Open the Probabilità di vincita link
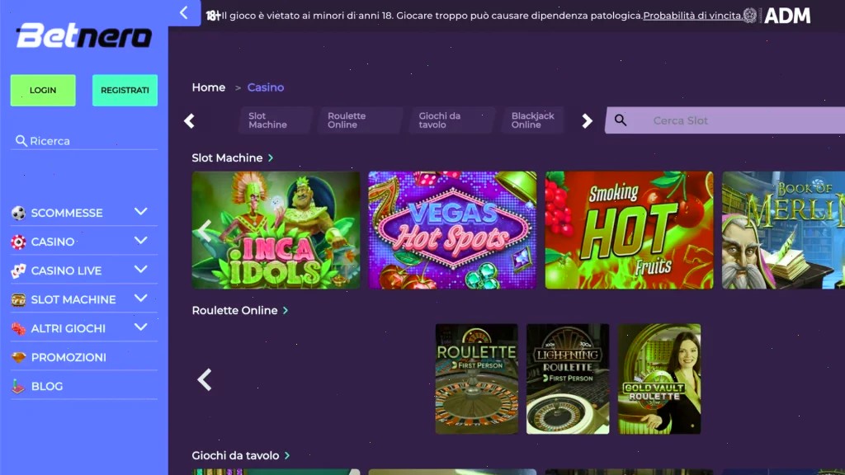The width and height of the screenshot is (845, 475). (692, 16)
